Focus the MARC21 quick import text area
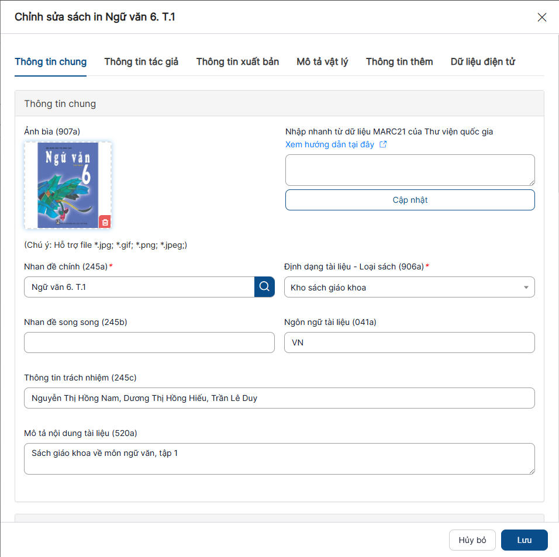The width and height of the screenshot is (559, 557). click(x=410, y=170)
